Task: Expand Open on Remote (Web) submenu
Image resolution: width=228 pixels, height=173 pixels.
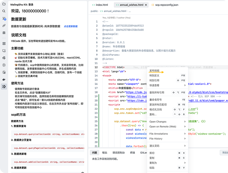Action: tap(168, 127)
